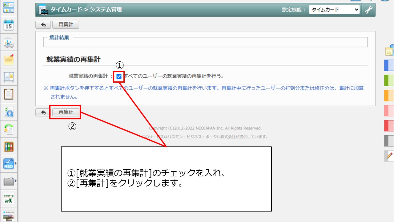
Task: Expand the arrow beside the NEO chart icon
Action: (16, 164)
